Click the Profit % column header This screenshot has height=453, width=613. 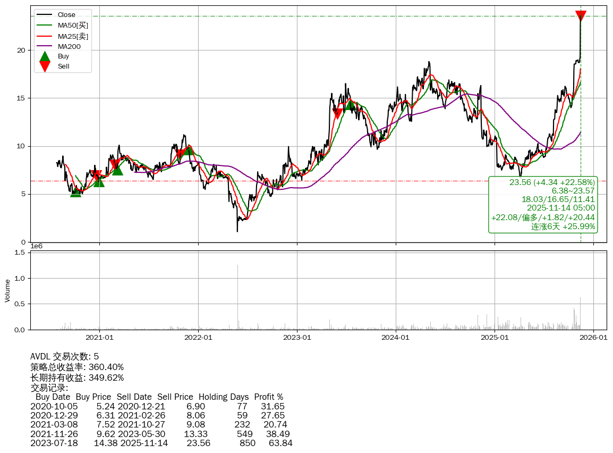[268, 397]
